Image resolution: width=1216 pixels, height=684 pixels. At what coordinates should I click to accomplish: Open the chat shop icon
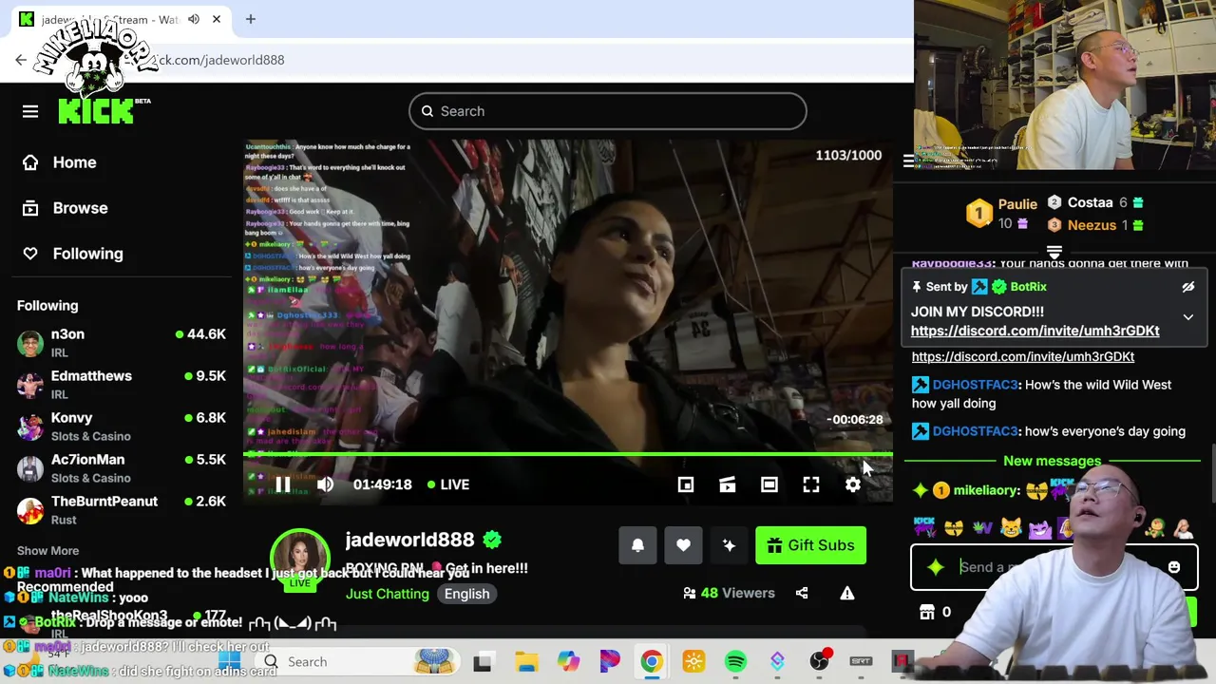[928, 613]
